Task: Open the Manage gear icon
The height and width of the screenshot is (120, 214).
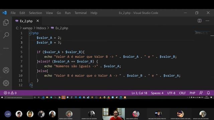Action: coord(6,83)
